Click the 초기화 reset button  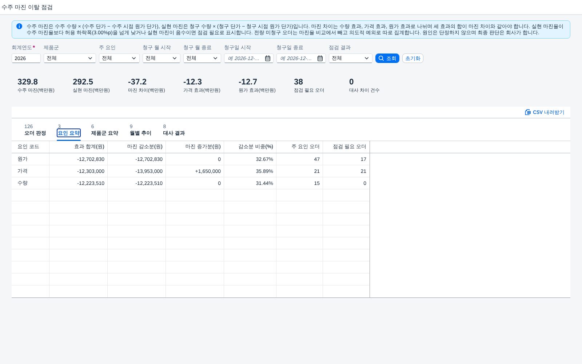[x=413, y=58]
